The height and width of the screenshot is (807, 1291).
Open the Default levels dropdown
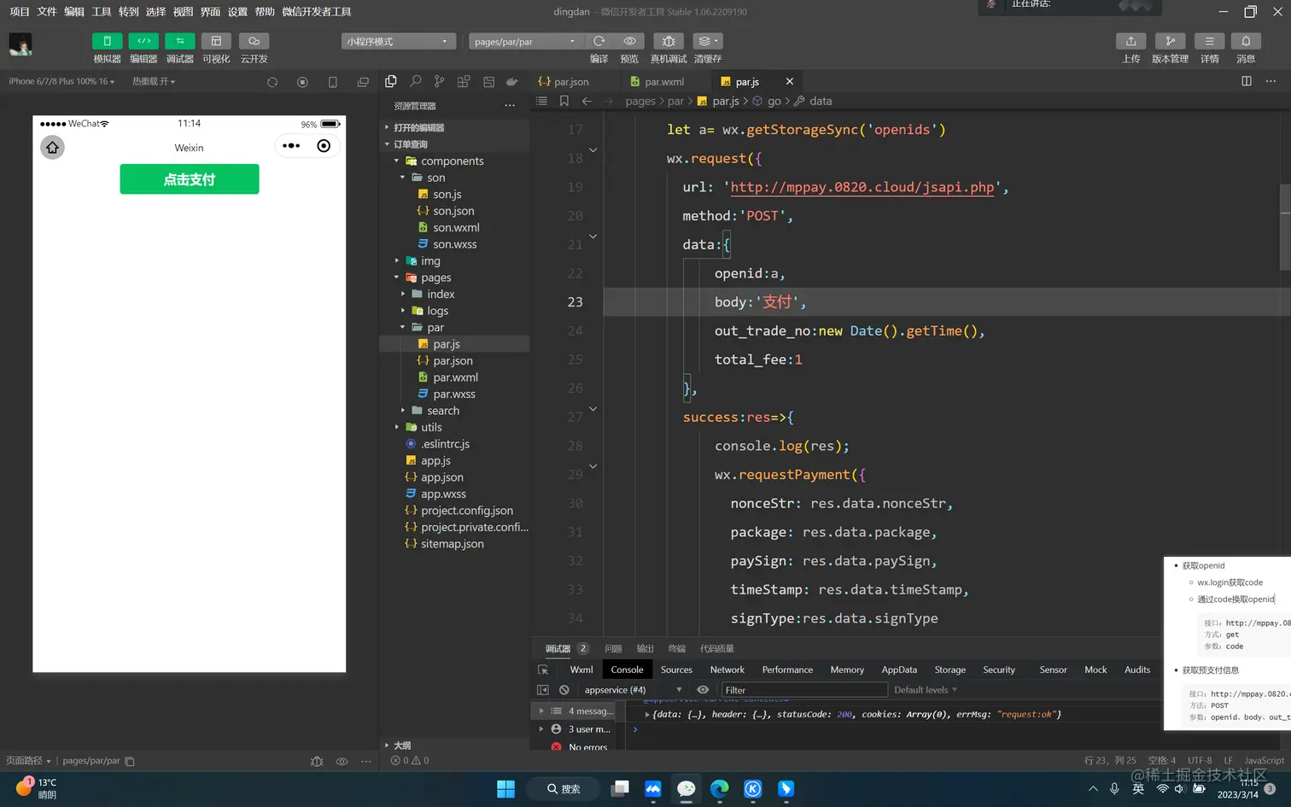click(x=926, y=690)
